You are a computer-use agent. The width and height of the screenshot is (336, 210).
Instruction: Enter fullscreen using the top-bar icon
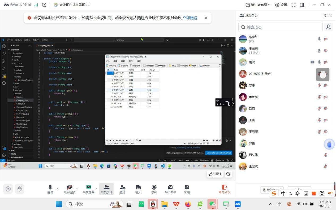tap(293, 5)
